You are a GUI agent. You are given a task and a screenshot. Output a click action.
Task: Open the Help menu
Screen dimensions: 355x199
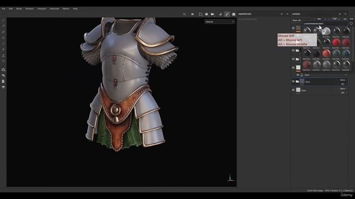(x=75, y=9)
